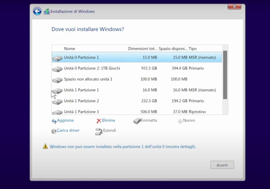Select row Unità 0 Partizione 1
Viewport: 270px width, 189px height.
pyautogui.click(x=137, y=57)
